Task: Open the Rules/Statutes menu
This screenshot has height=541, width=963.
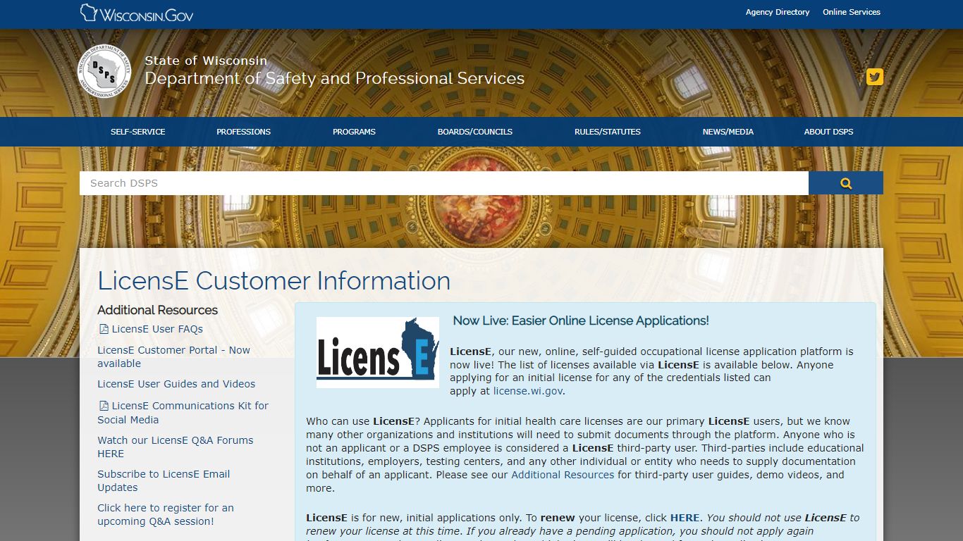Action: (x=608, y=132)
